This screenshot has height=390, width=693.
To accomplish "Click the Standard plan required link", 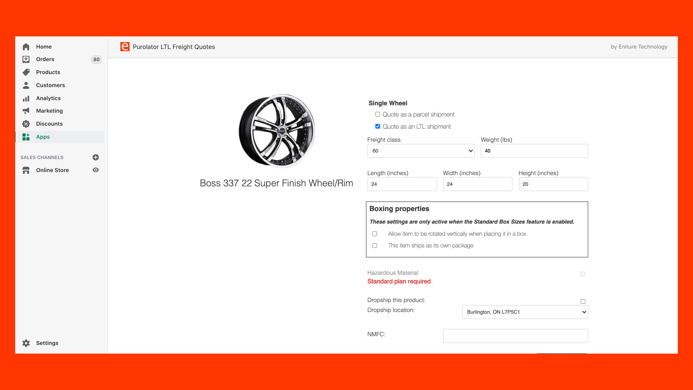I will (398, 281).
